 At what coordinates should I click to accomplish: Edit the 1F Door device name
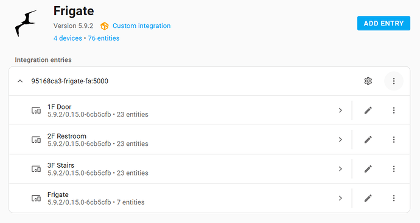pos(368,110)
